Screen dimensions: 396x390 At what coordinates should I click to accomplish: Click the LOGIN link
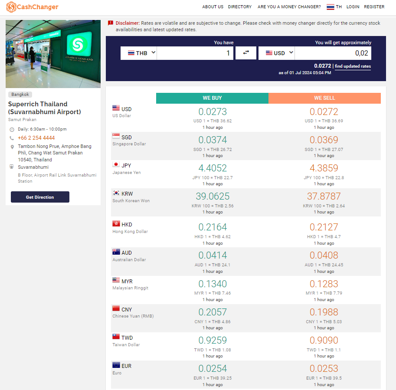tap(353, 7)
